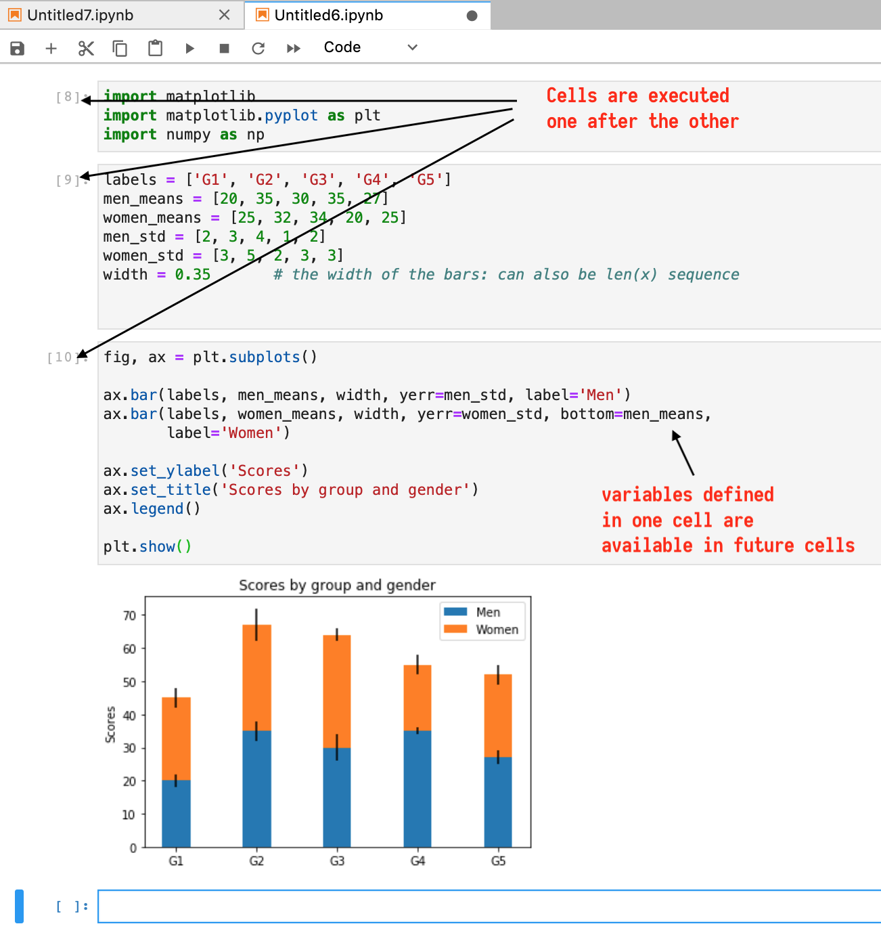Restart the kernel
This screenshot has height=945, width=881.
pos(258,48)
